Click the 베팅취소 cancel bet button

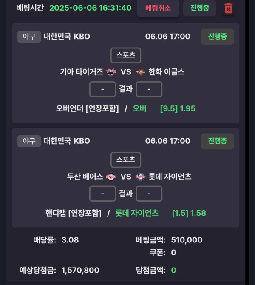[x=158, y=8]
